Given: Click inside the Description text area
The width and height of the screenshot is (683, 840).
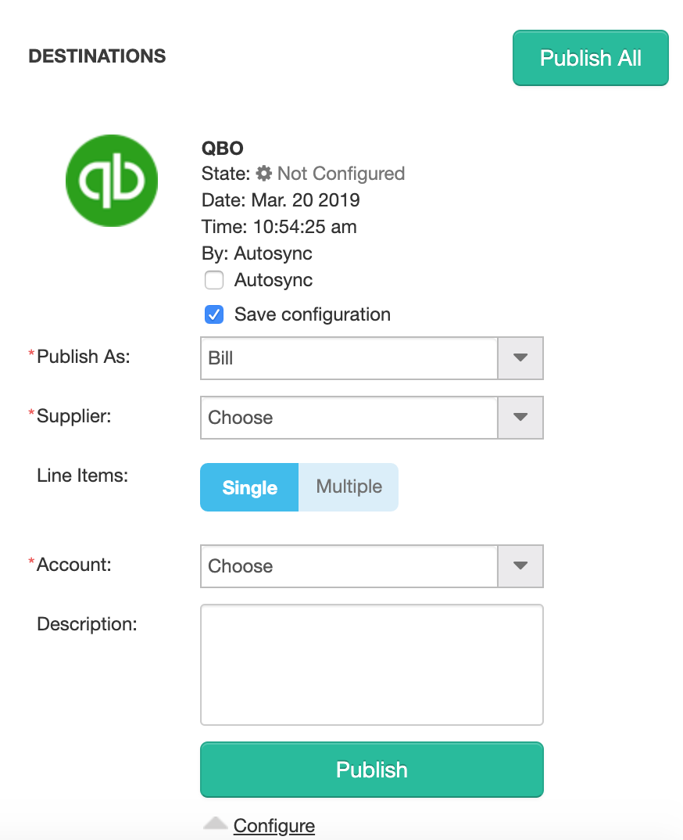Looking at the screenshot, I should 372,665.
